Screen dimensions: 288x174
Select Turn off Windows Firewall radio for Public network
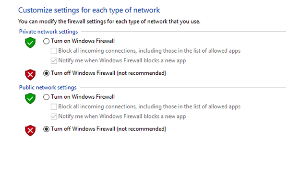pyautogui.click(x=46, y=129)
